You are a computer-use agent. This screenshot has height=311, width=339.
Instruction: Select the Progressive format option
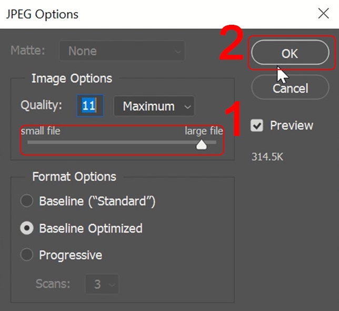pos(26,255)
